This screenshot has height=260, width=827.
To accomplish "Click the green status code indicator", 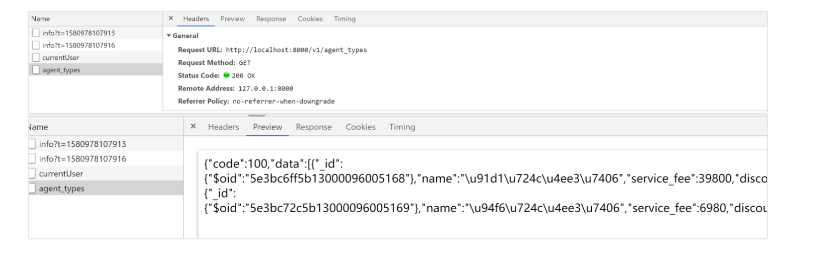I will coord(227,75).
